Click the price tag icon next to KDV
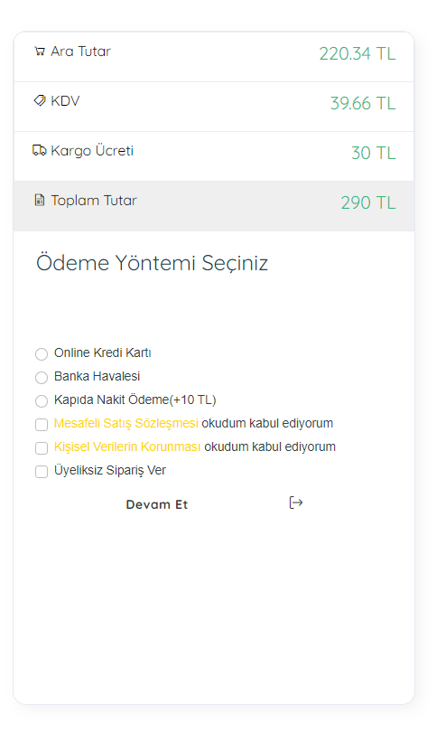Image resolution: width=446 pixels, height=733 pixels. [40, 100]
